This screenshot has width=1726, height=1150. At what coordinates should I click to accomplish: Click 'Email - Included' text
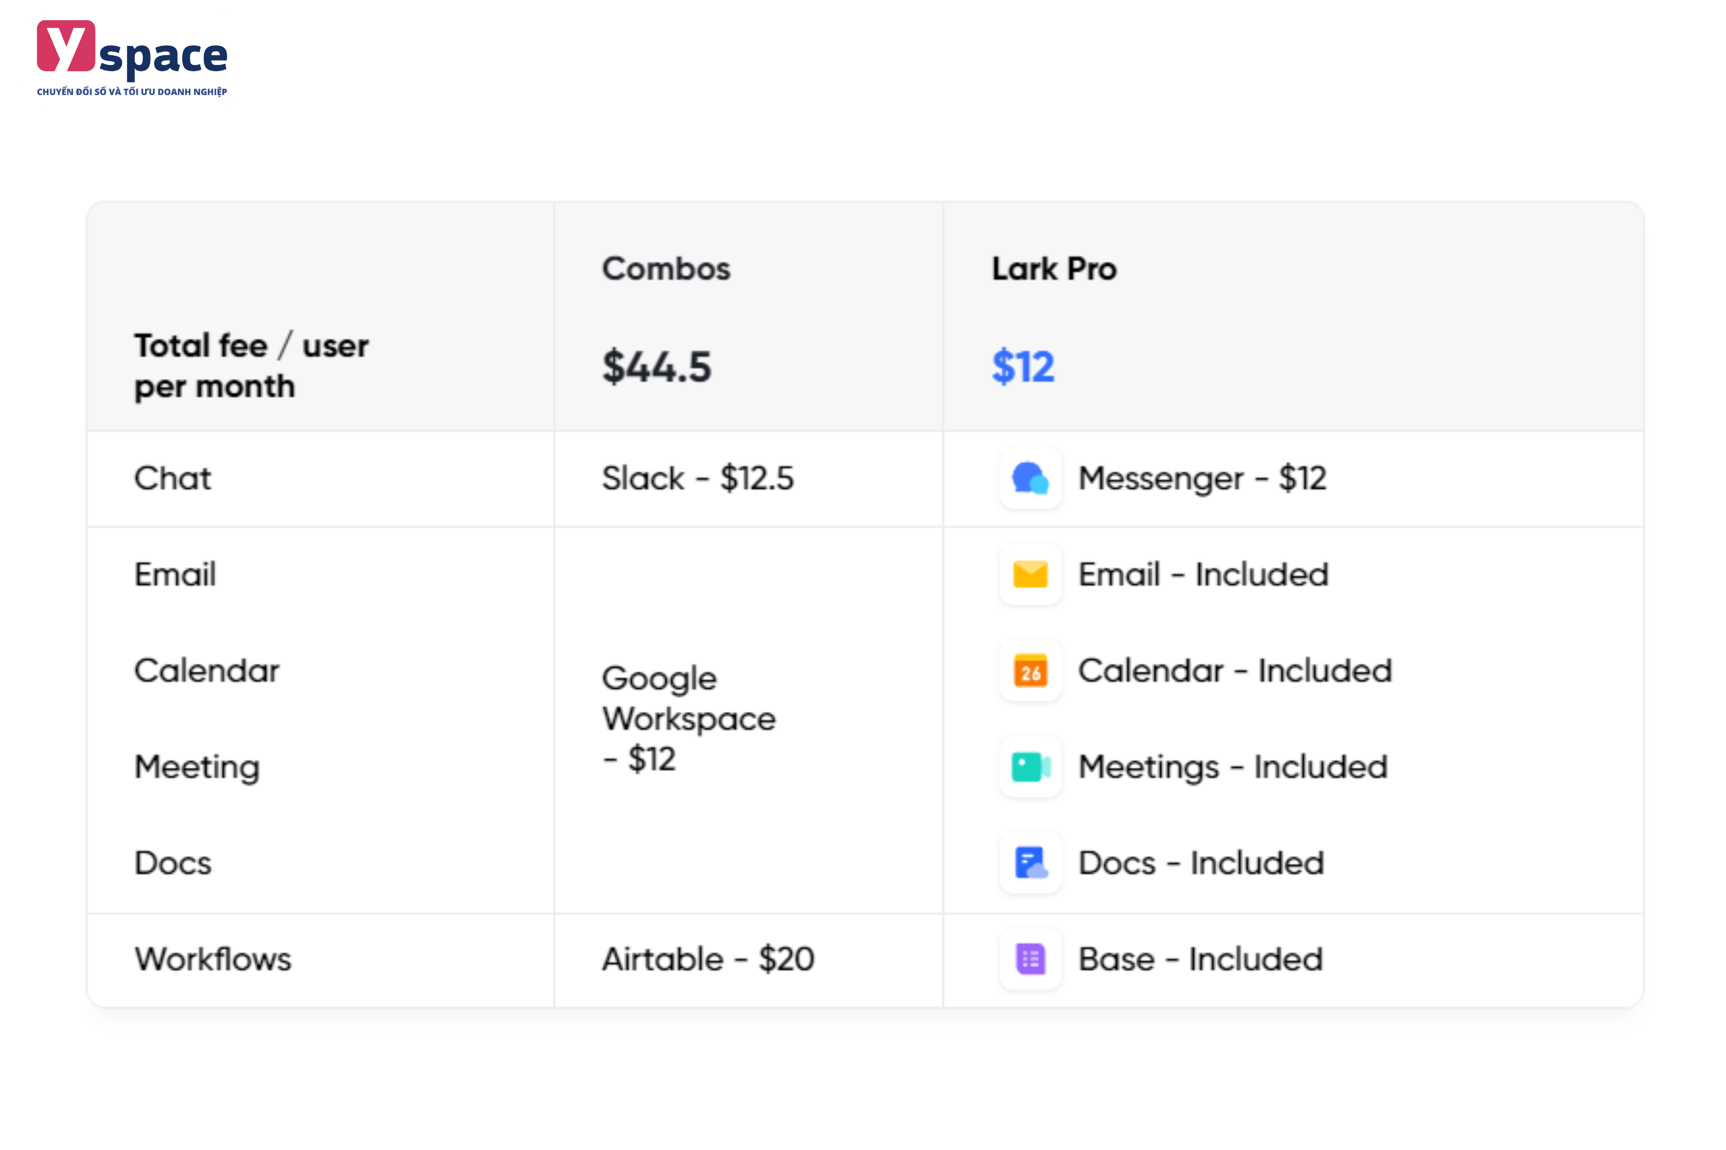click(x=1204, y=574)
